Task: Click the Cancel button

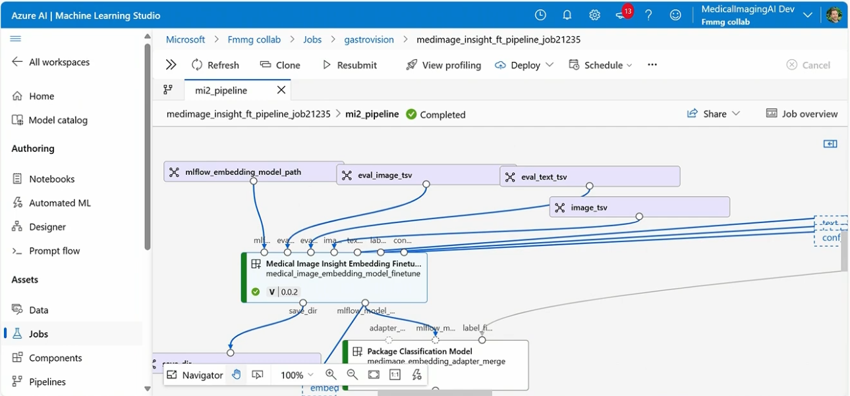Action: click(808, 65)
